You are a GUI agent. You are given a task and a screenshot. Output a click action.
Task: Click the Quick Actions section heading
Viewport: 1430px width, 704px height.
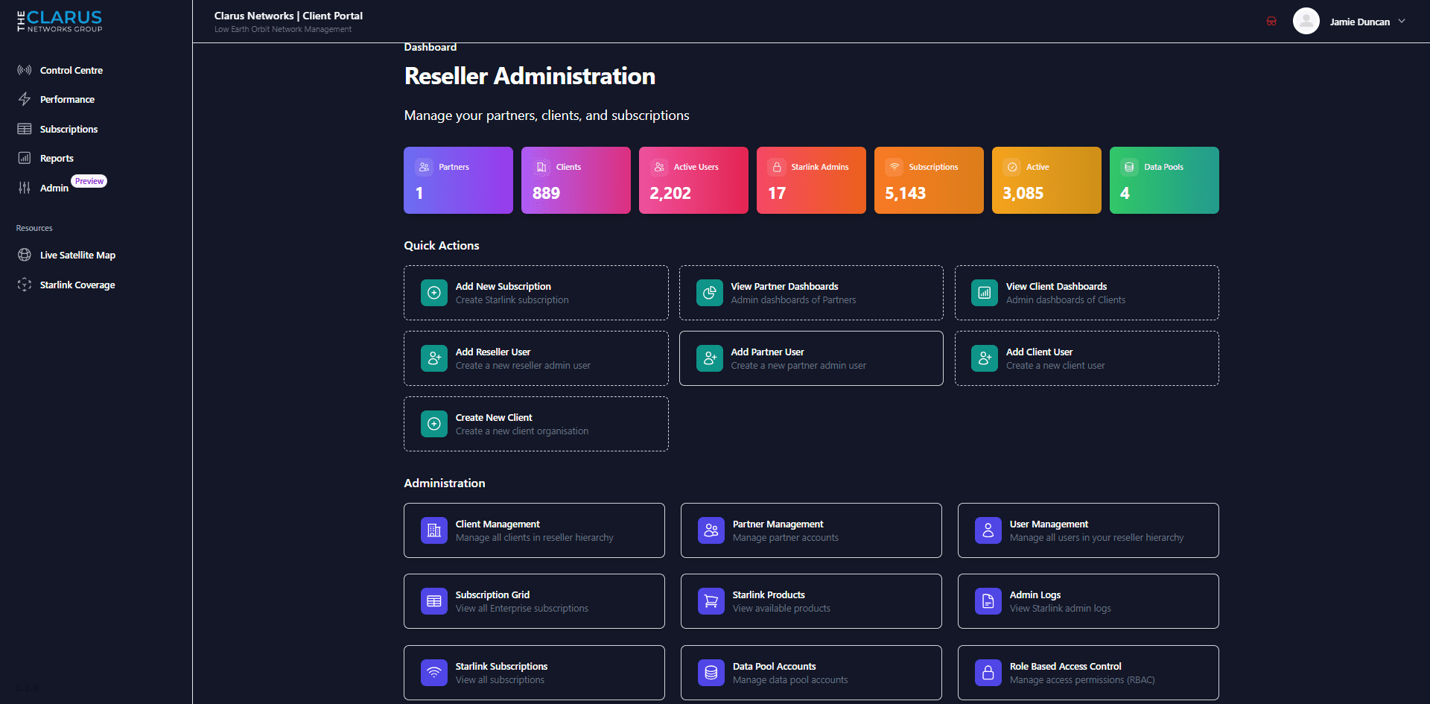point(442,245)
